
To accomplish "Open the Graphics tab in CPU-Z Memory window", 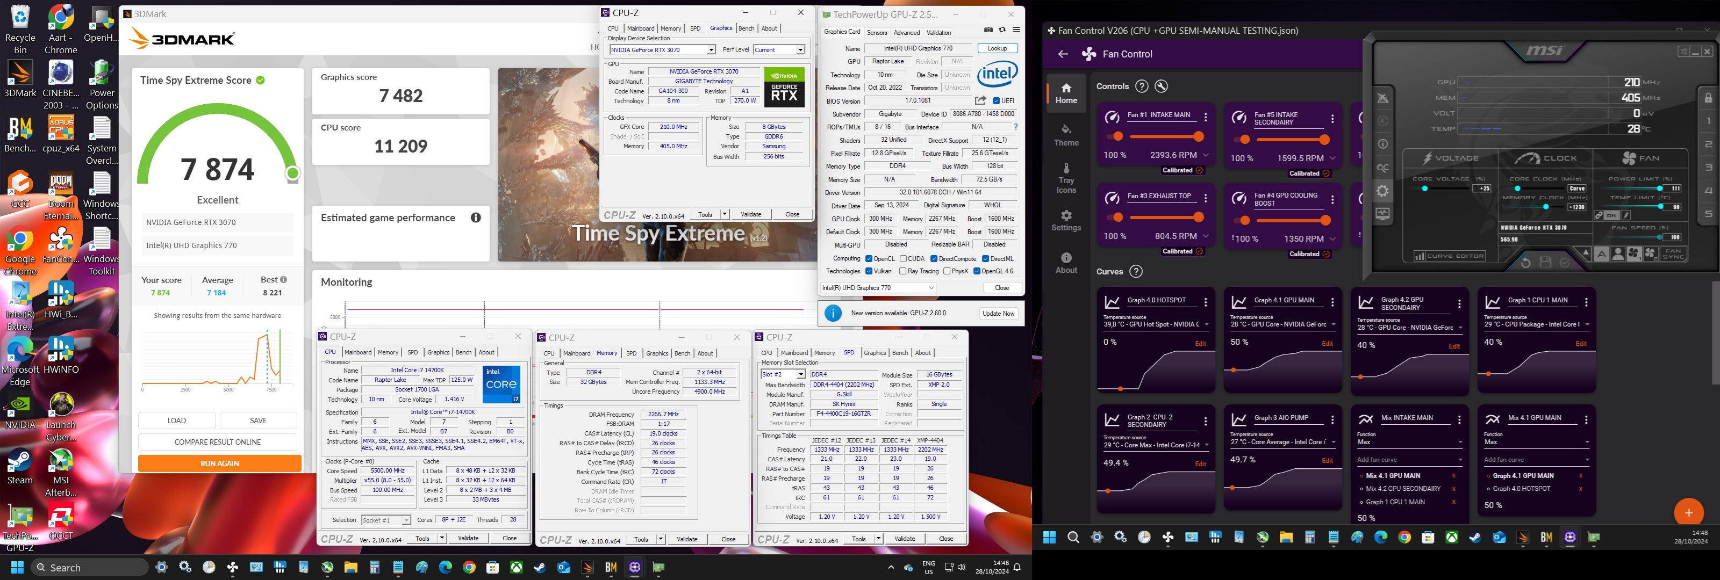I will point(657,353).
